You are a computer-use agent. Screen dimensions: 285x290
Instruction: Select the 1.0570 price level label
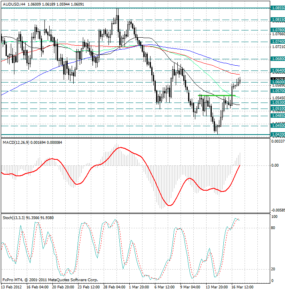pos(278,91)
